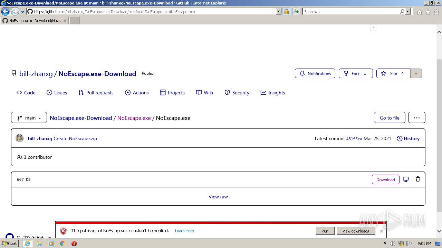Click the Notifications bell button
This screenshot has height=248, width=442.
[x=315, y=73]
